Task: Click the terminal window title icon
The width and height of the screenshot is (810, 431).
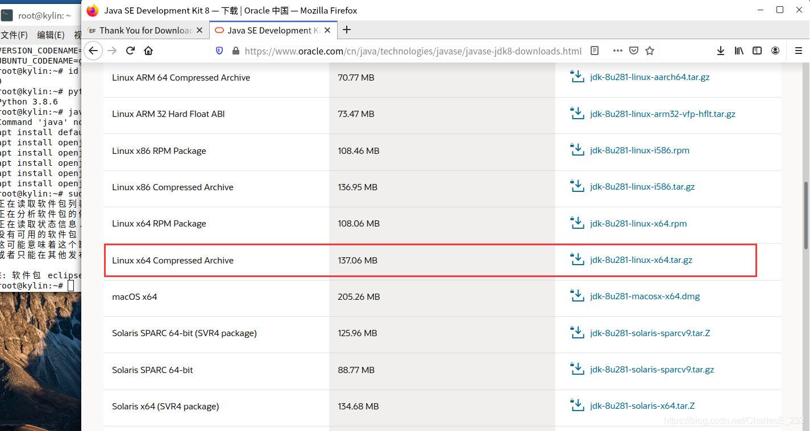Action: pyautogui.click(x=6, y=16)
